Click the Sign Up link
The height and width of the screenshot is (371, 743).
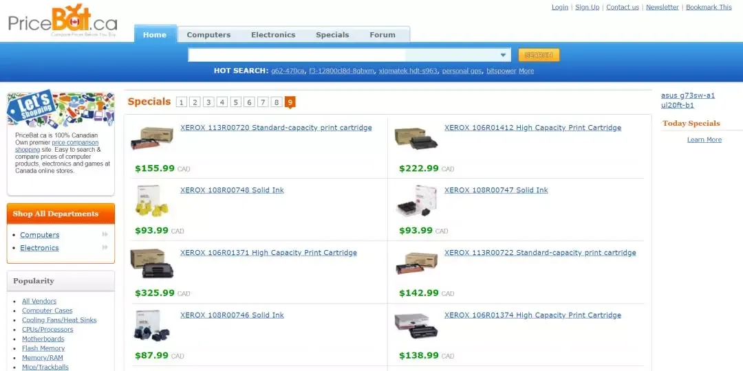click(x=587, y=7)
